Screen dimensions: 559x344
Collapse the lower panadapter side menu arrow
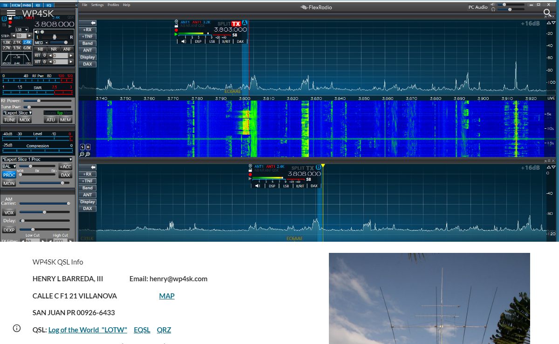point(93,167)
